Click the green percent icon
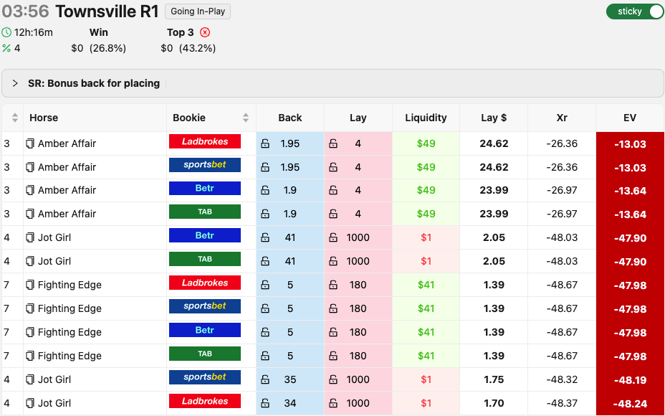This screenshot has width=665, height=416. [6, 48]
